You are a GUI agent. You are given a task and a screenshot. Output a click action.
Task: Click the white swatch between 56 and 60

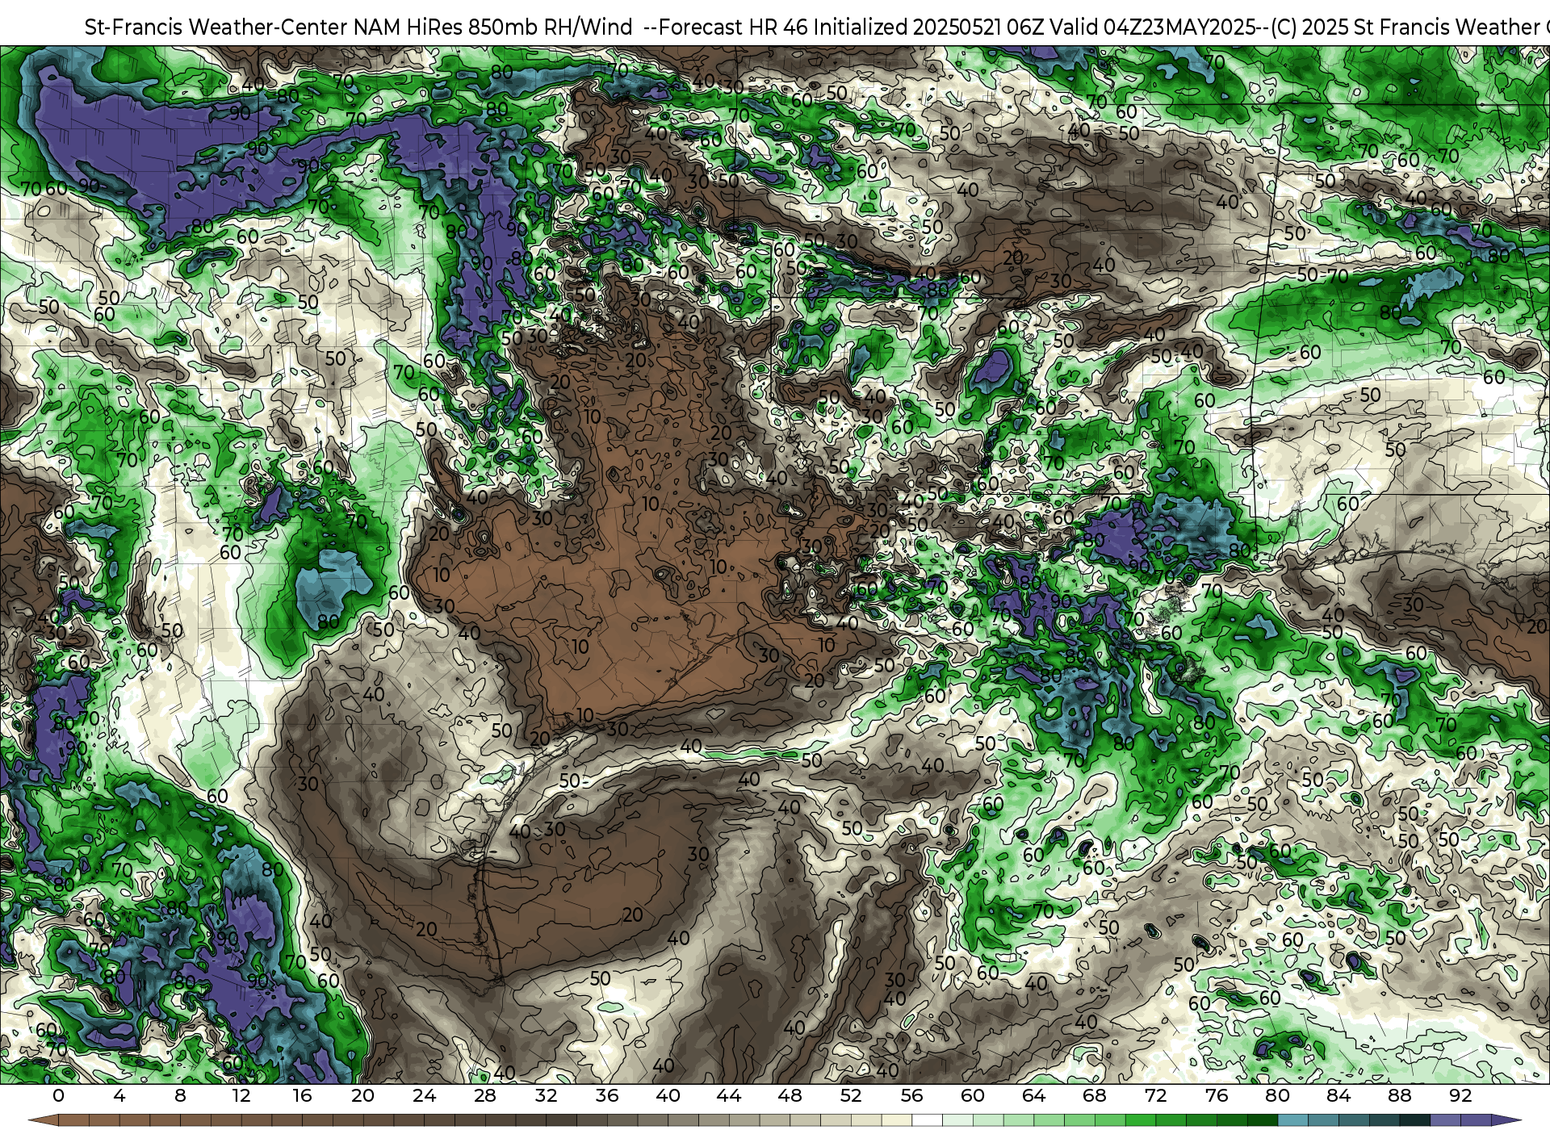point(927,1120)
